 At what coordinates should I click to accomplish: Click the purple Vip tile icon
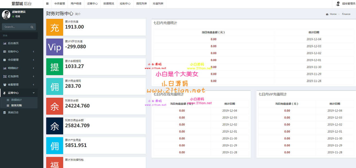click(55, 47)
